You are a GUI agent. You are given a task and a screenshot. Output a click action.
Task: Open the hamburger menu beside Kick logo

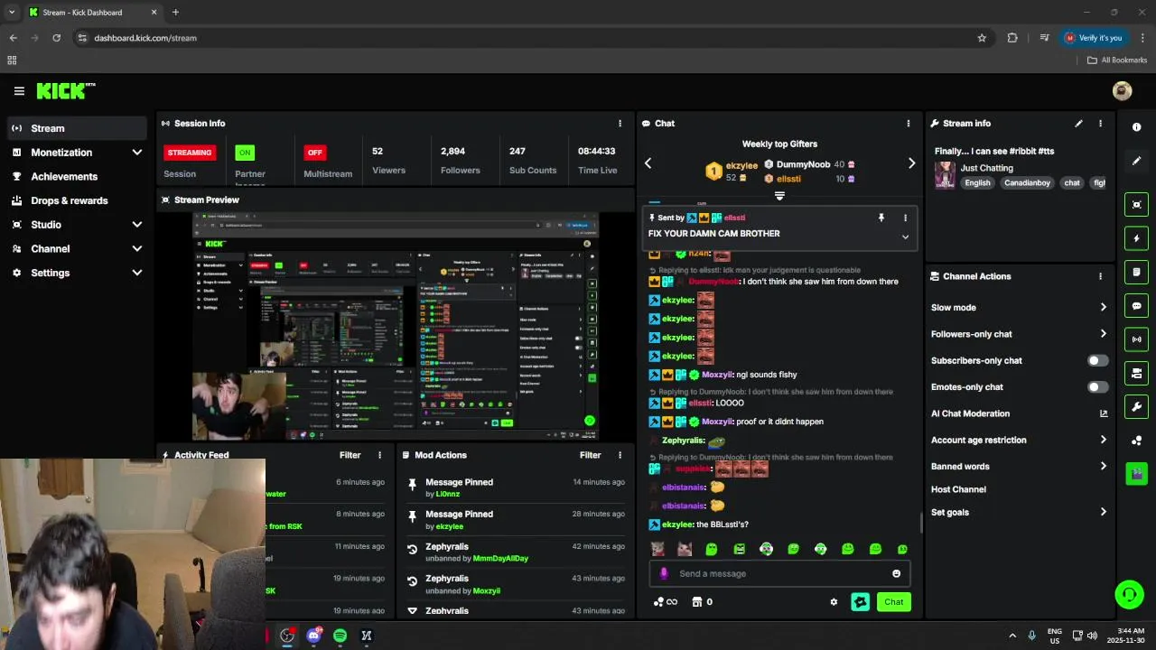click(x=19, y=91)
